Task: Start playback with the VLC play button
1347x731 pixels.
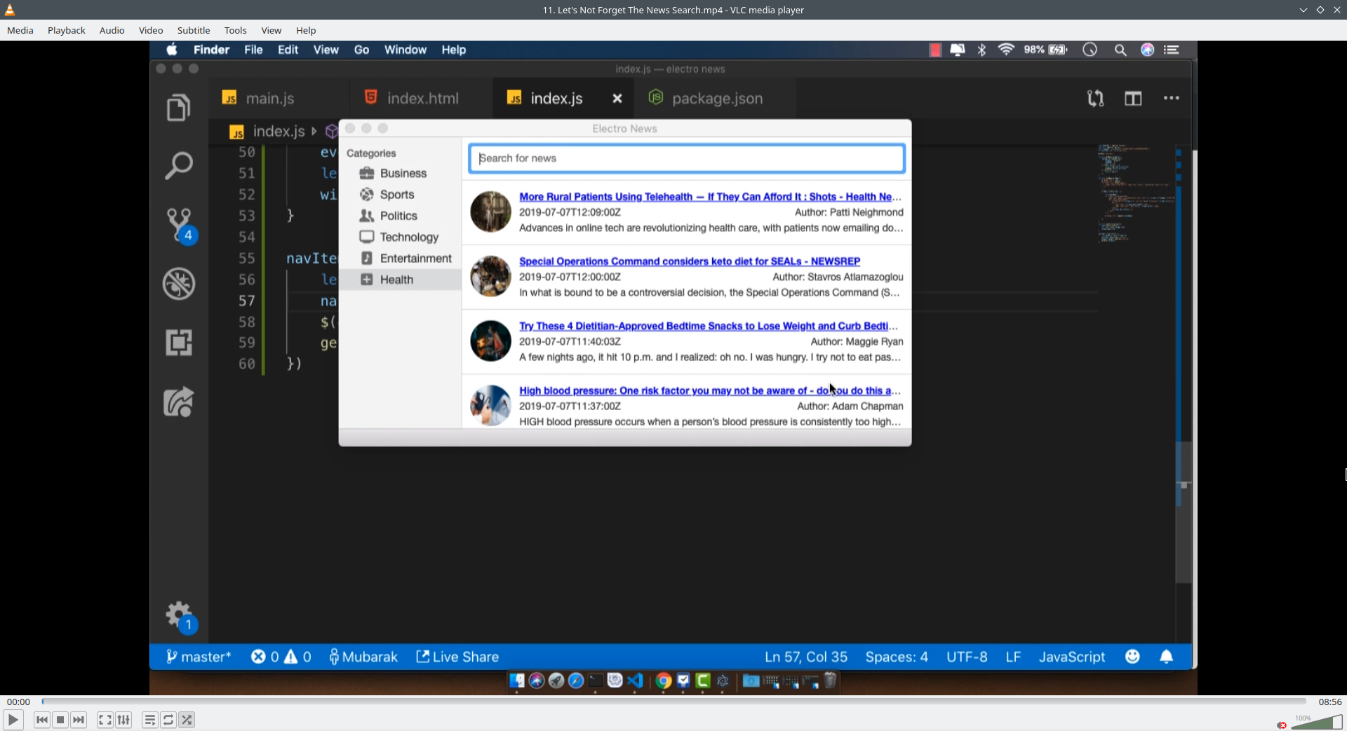Action: 13,720
